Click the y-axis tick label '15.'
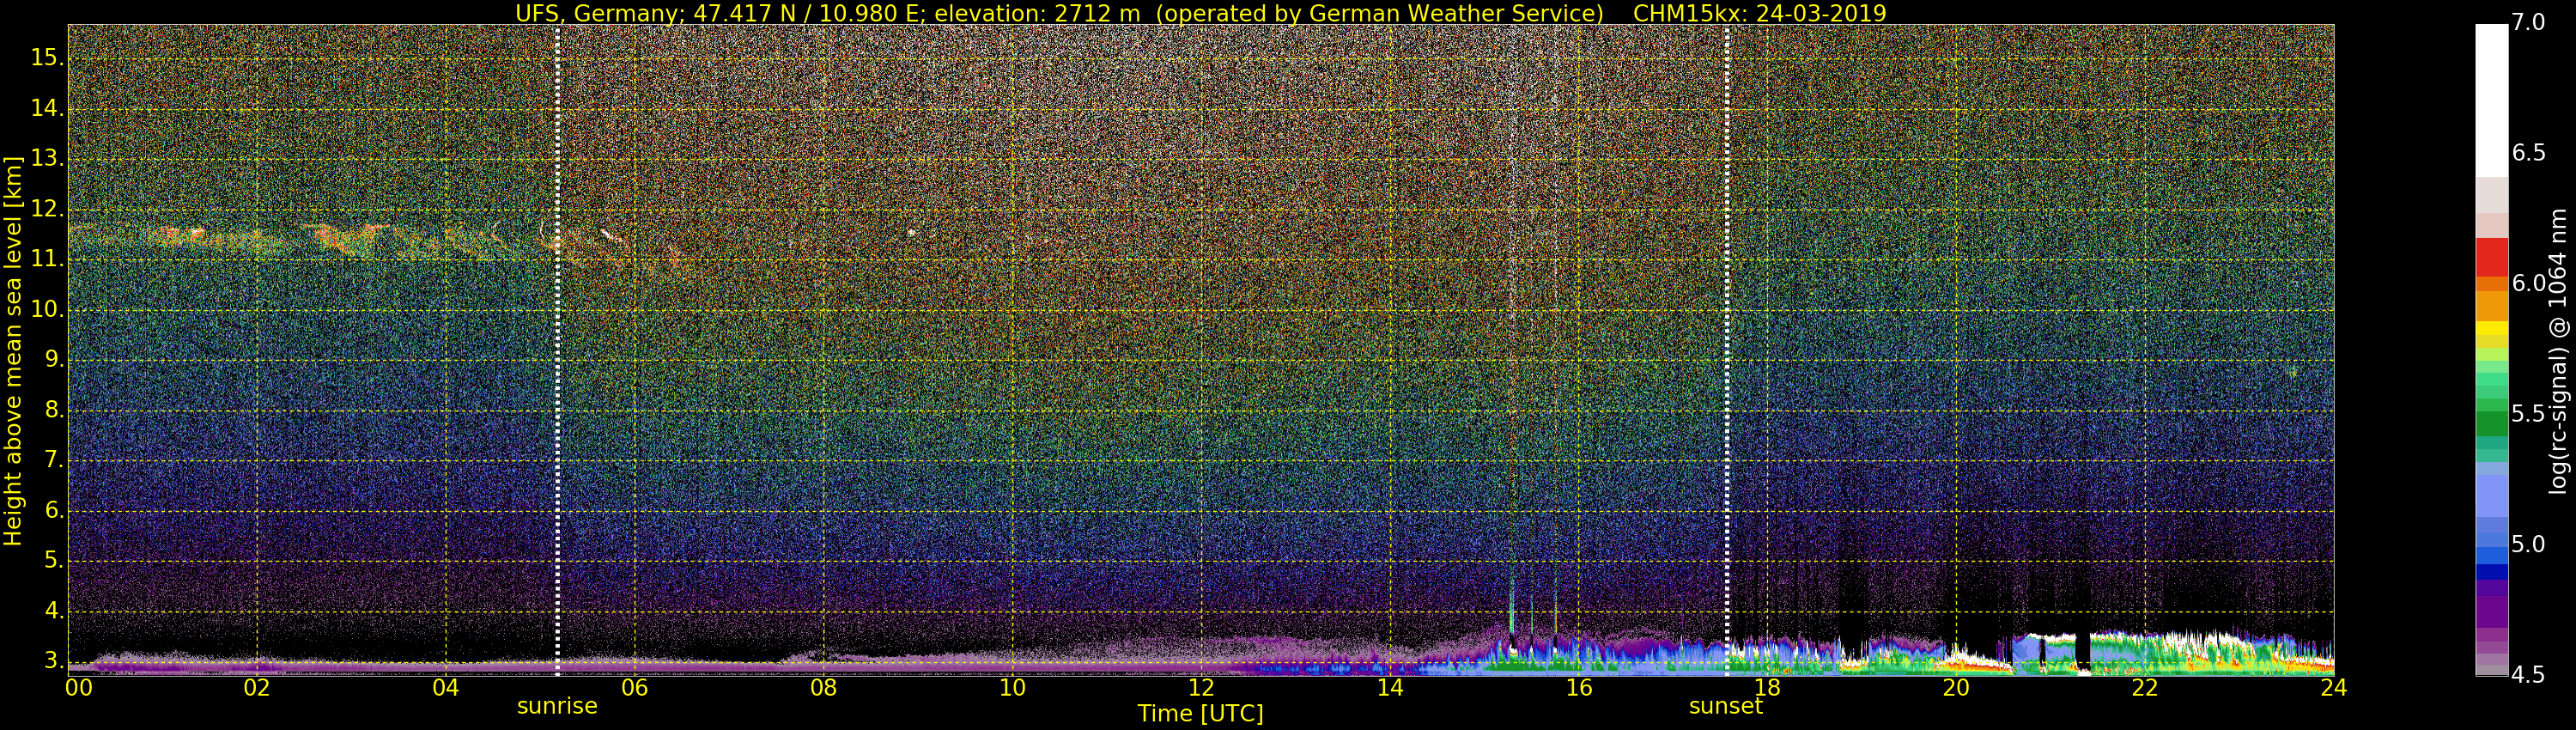2576x730 pixels. click(x=47, y=58)
